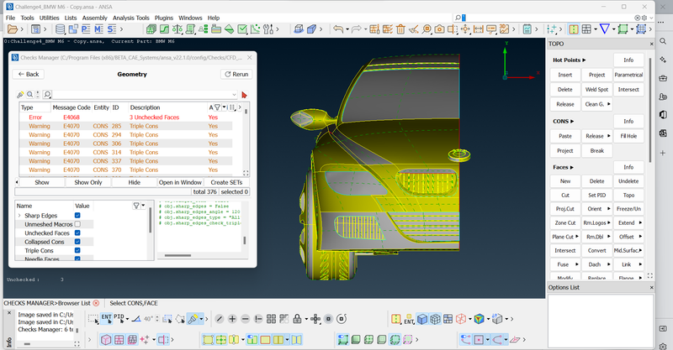This screenshot has height=350, width=673.
Task: Open the Parts list (P) icon
Action: click(86, 29)
